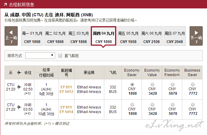The height and width of the screenshot is (135, 207).
Task: Select Sunday 07 September CNY 2048 tab
Action: click(175, 36)
